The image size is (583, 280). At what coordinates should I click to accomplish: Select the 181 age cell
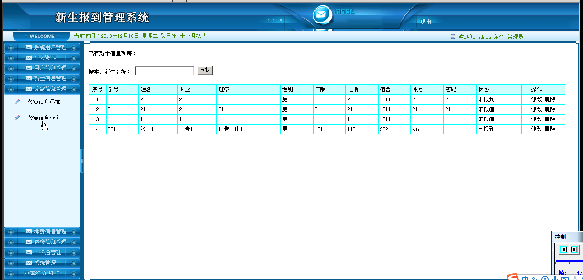pyautogui.click(x=329, y=129)
